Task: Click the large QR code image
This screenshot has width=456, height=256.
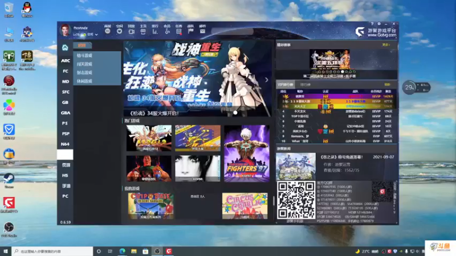Action: [296, 200]
